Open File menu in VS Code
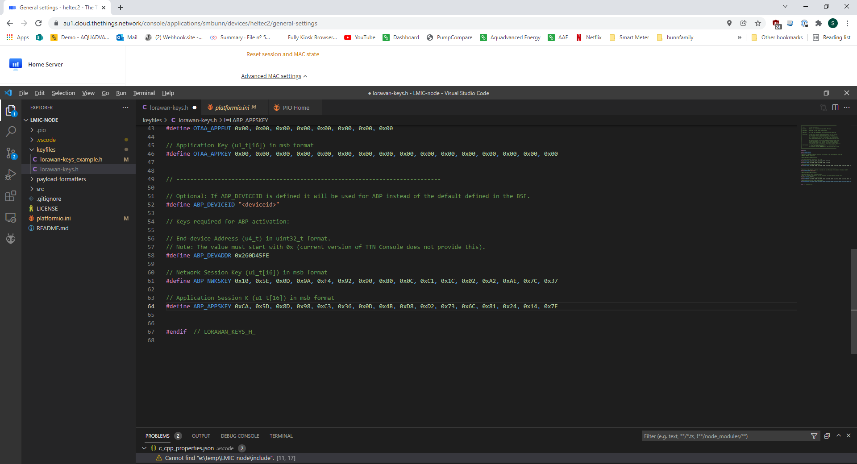Image resolution: width=857 pixels, height=464 pixels. coord(23,93)
